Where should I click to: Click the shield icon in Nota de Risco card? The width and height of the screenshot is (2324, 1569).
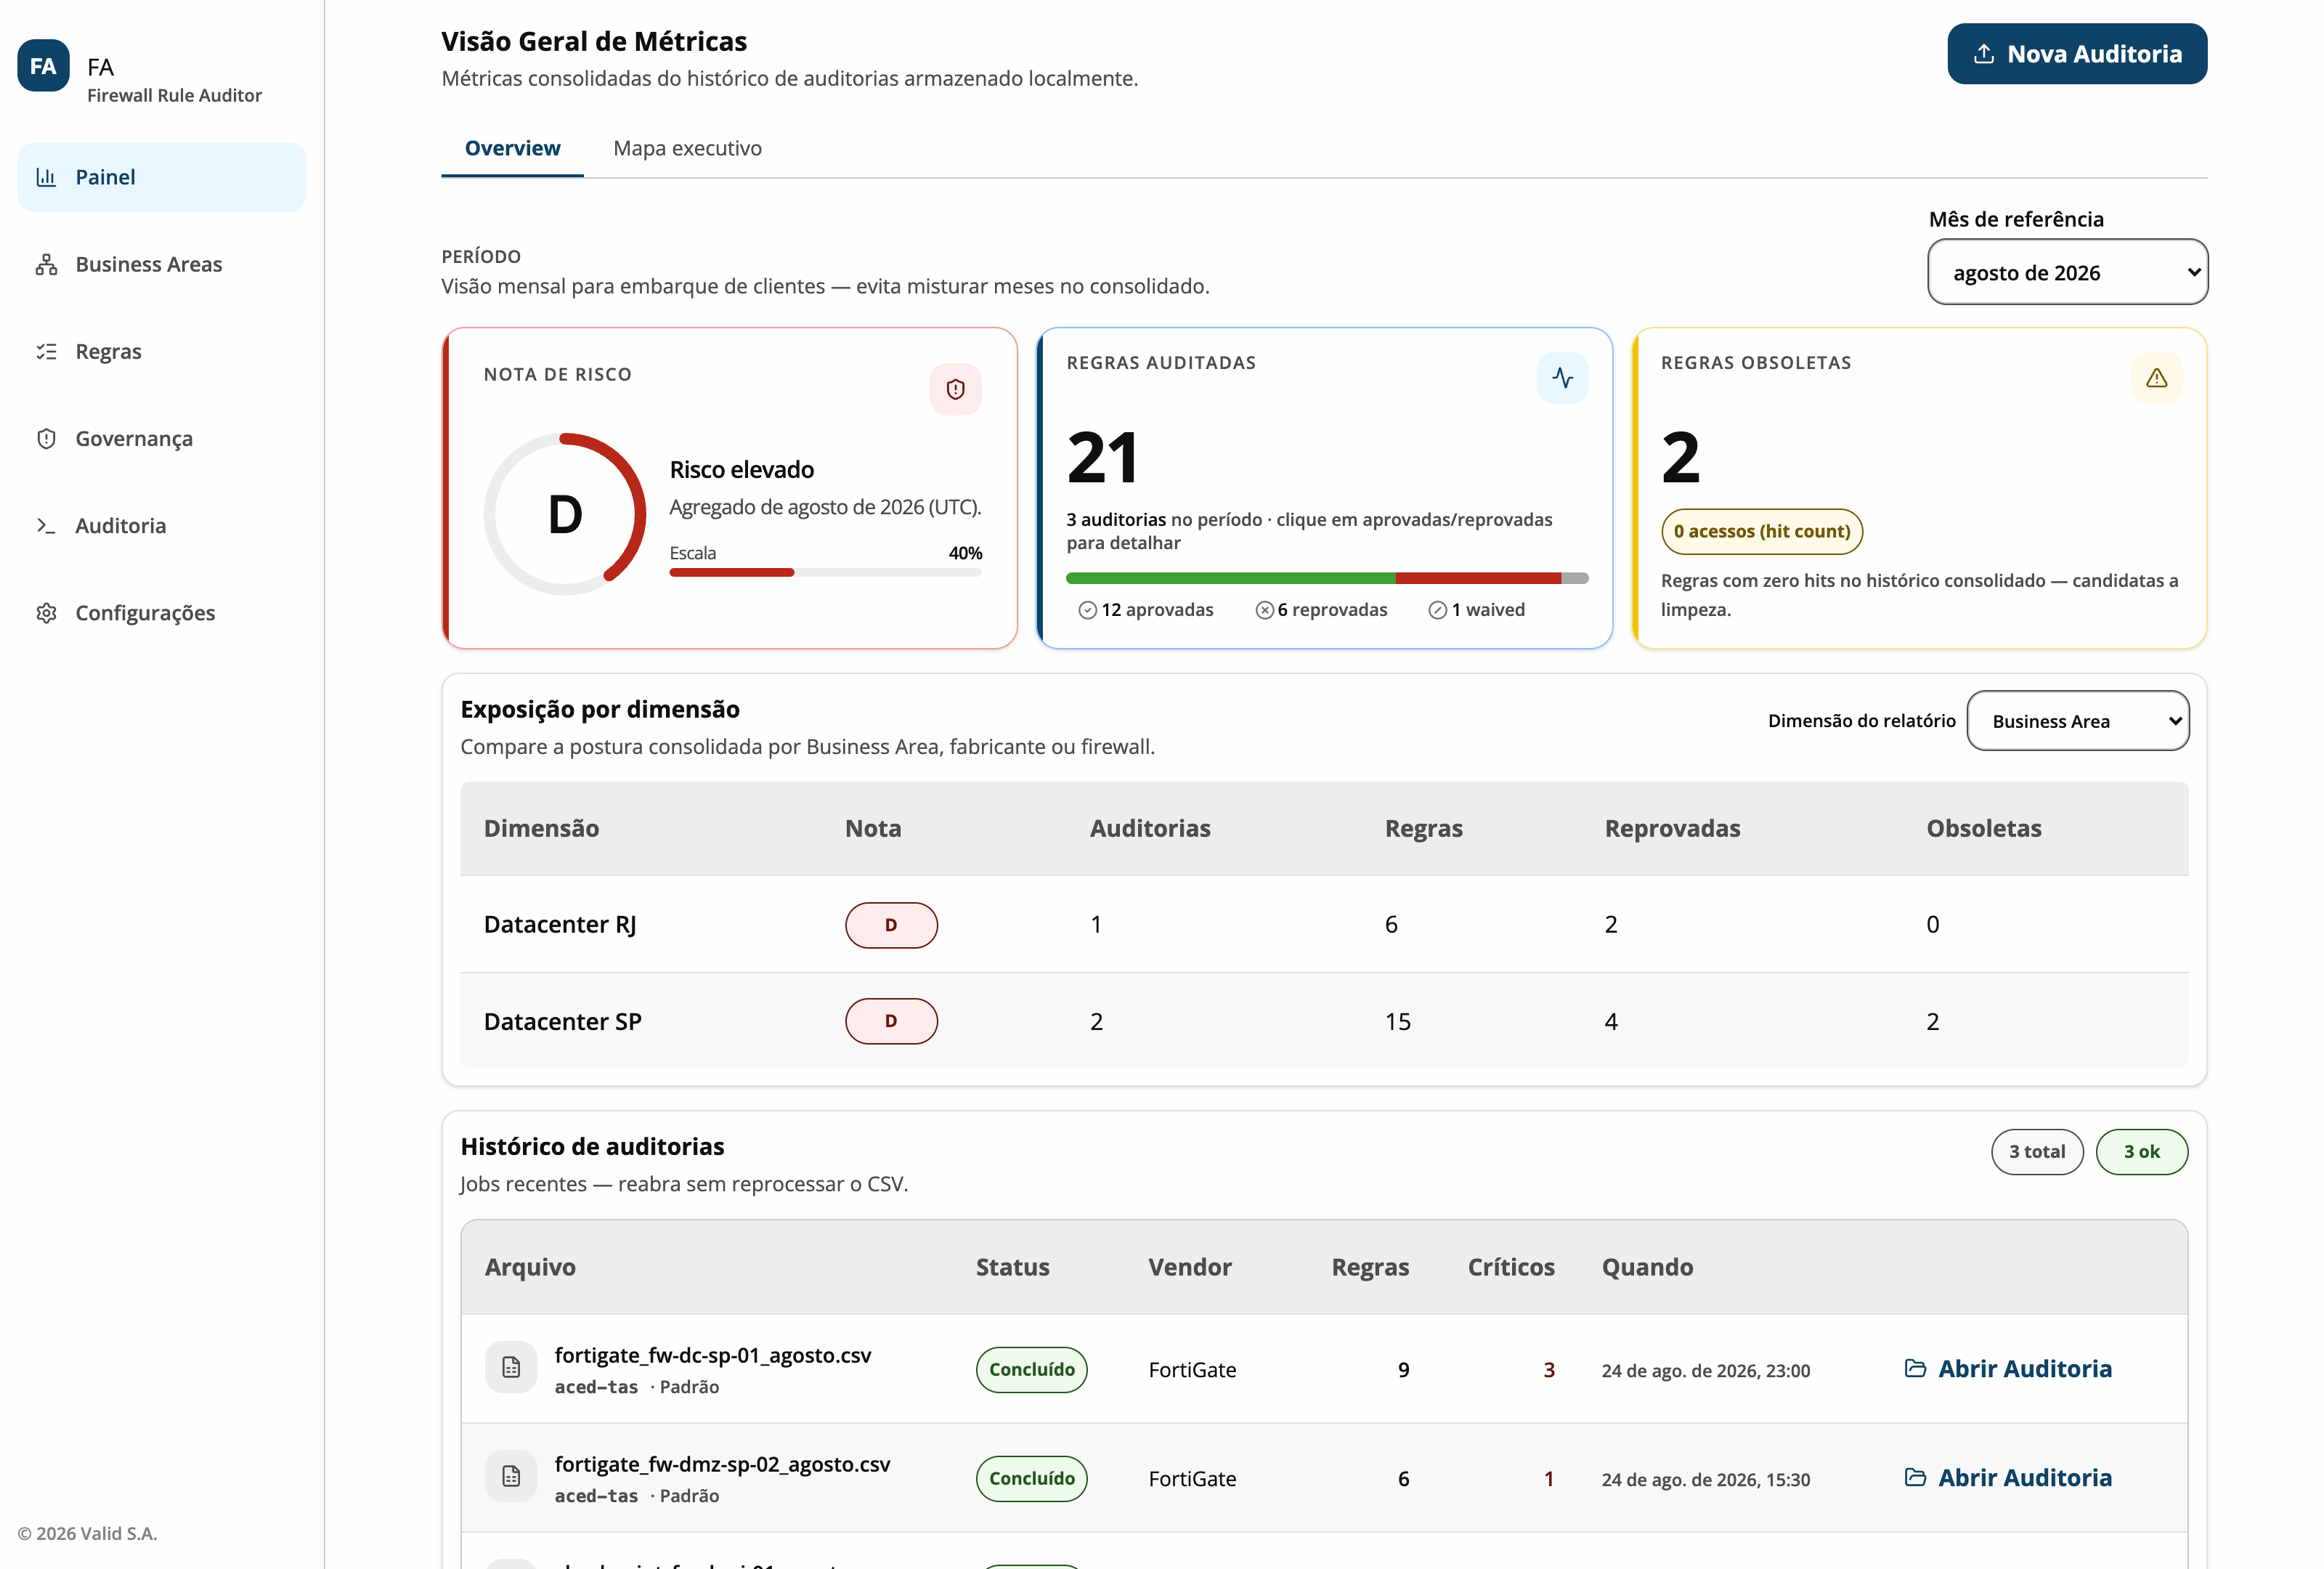[955, 389]
